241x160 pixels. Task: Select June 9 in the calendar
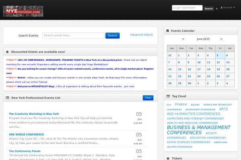pyautogui.click(x=191, y=62)
